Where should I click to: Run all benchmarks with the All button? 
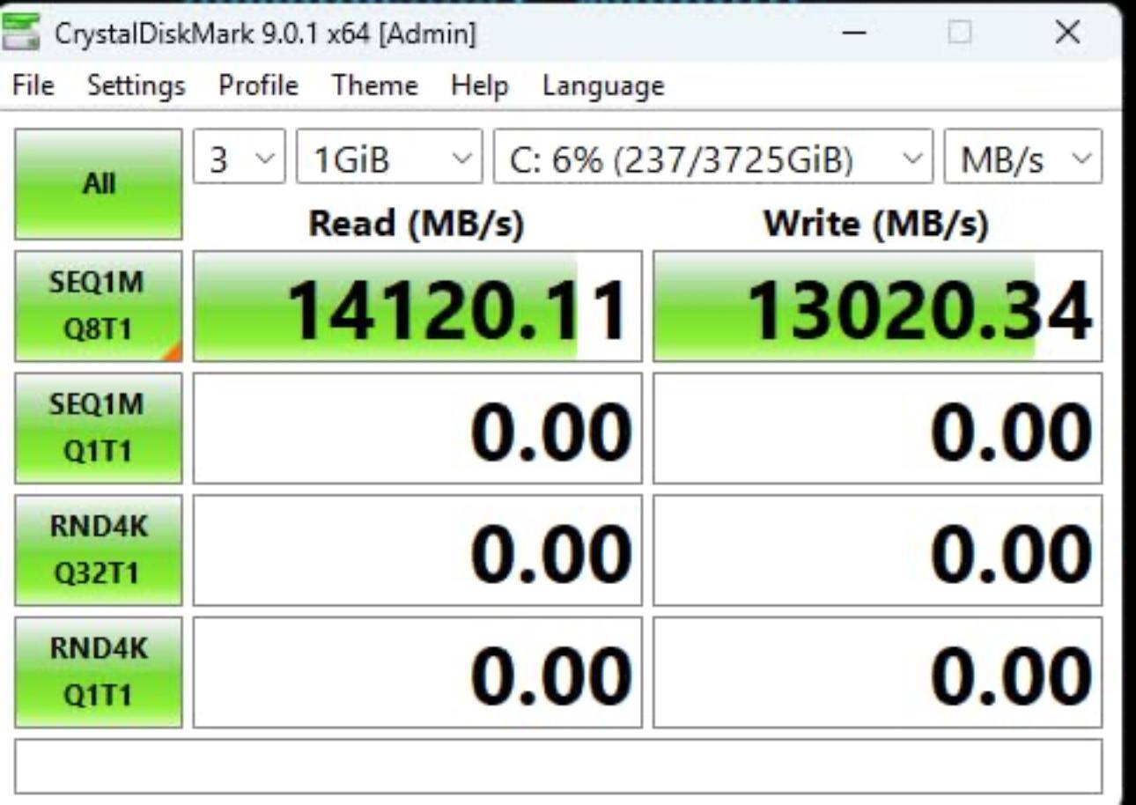click(99, 184)
